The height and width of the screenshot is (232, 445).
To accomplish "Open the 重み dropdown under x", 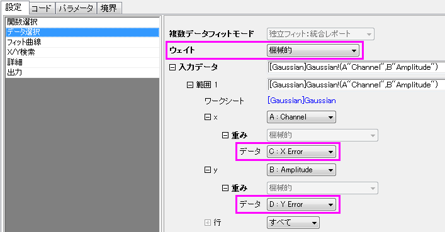I will pyautogui.click(x=322, y=135).
